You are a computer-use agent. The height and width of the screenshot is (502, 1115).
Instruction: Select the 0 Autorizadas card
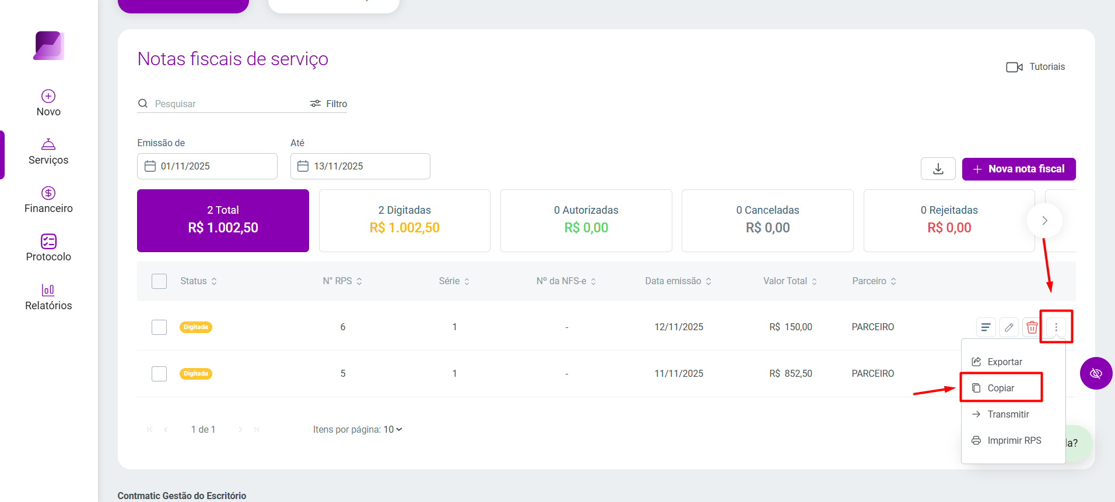(x=586, y=221)
